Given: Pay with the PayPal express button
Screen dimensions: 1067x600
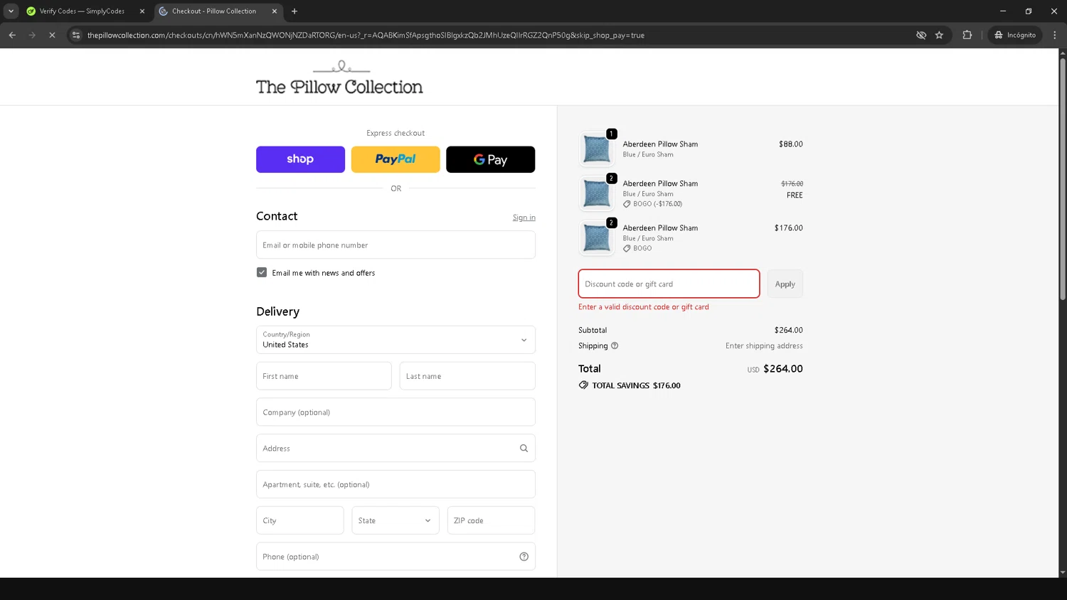Looking at the screenshot, I should [396, 159].
